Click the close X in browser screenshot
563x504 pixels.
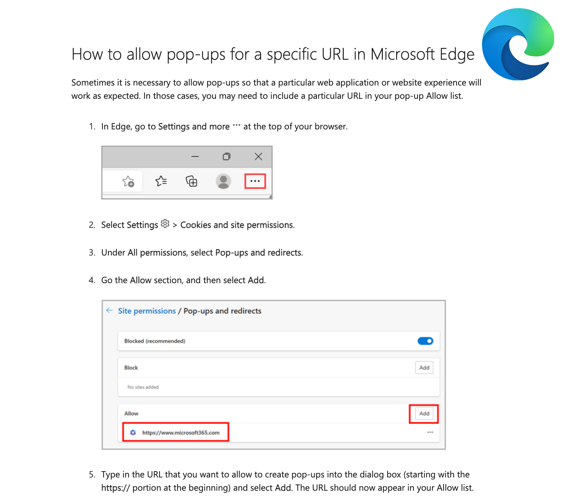pos(258,157)
